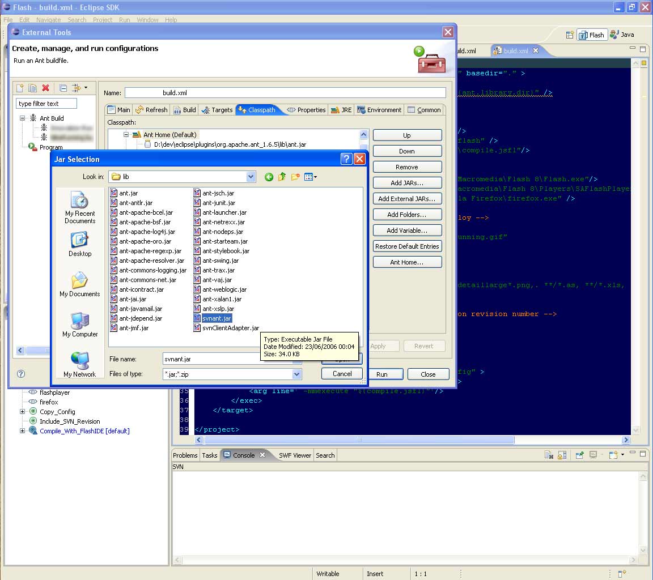Click the type filter text field
The width and height of the screenshot is (653, 580).
46,103
